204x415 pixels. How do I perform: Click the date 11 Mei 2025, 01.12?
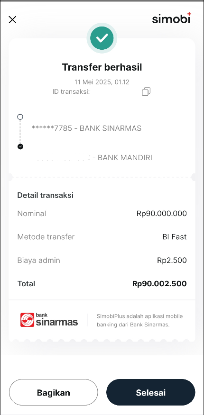[x=102, y=82]
